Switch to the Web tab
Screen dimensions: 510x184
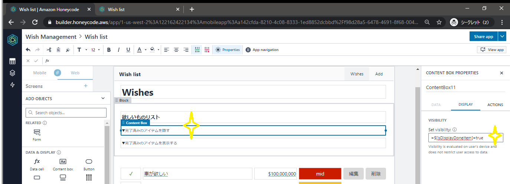pyautogui.click(x=75, y=73)
